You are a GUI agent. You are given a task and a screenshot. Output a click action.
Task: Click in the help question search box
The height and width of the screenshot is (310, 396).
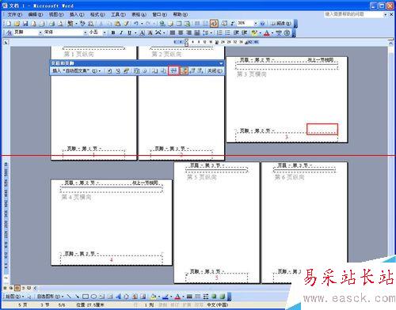pyautogui.click(x=354, y=14)
